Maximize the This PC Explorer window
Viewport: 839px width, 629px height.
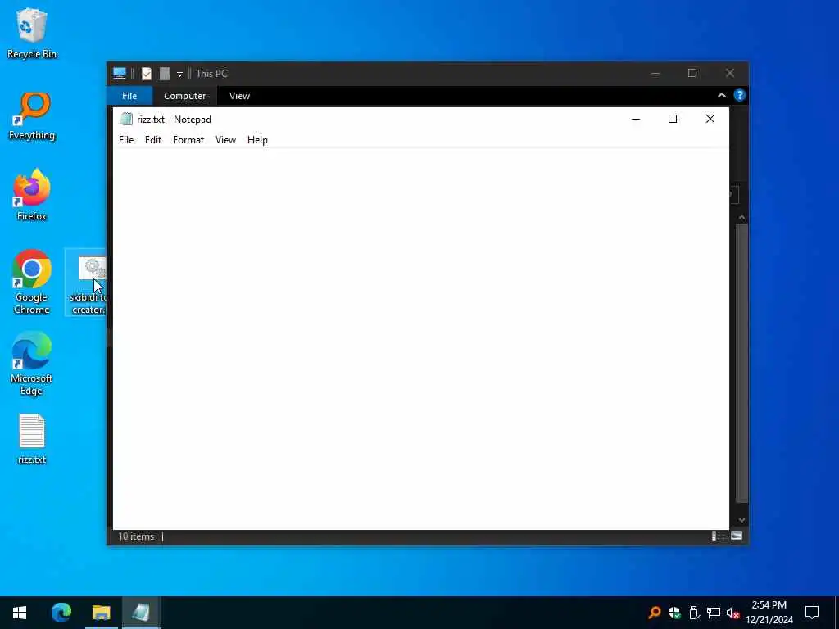(x=692, y=73)
